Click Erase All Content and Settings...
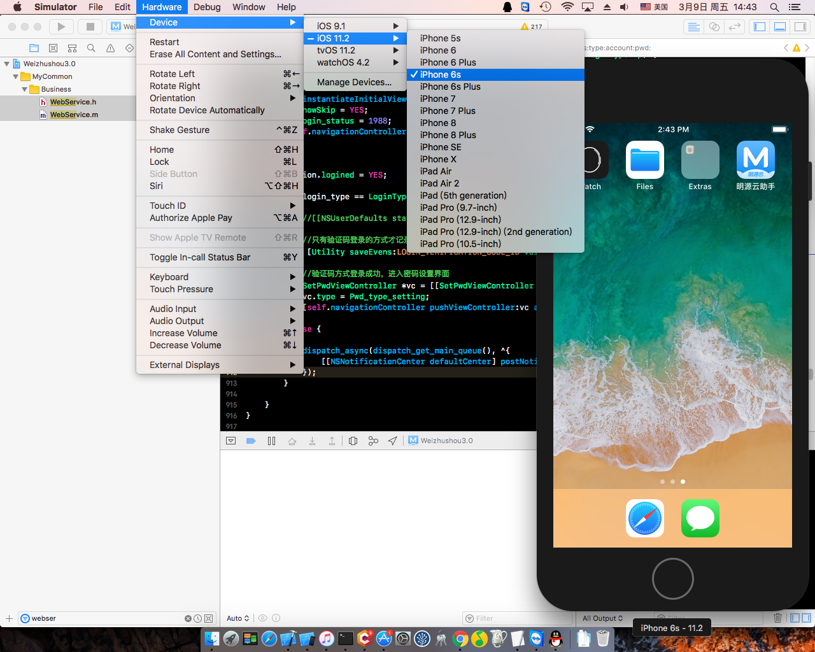815x652 pixels. pos(220,54)
